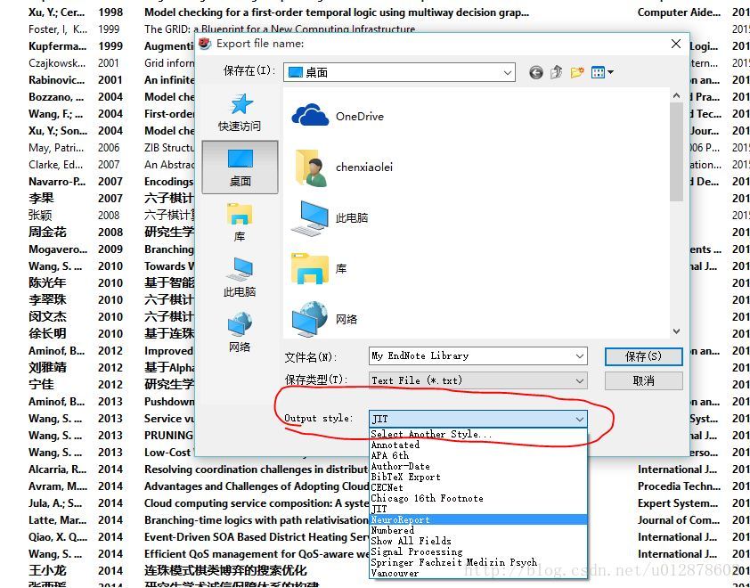
Task: Select 库 folder in the file list
Action: (x=319, y=268)
